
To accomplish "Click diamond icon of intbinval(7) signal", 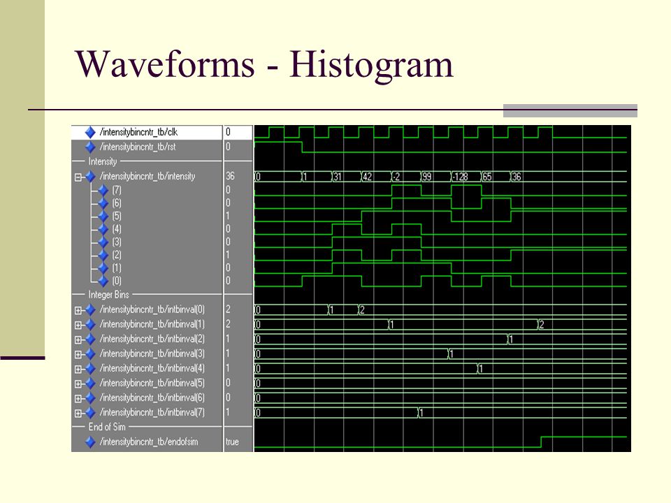I will (90, 413).
